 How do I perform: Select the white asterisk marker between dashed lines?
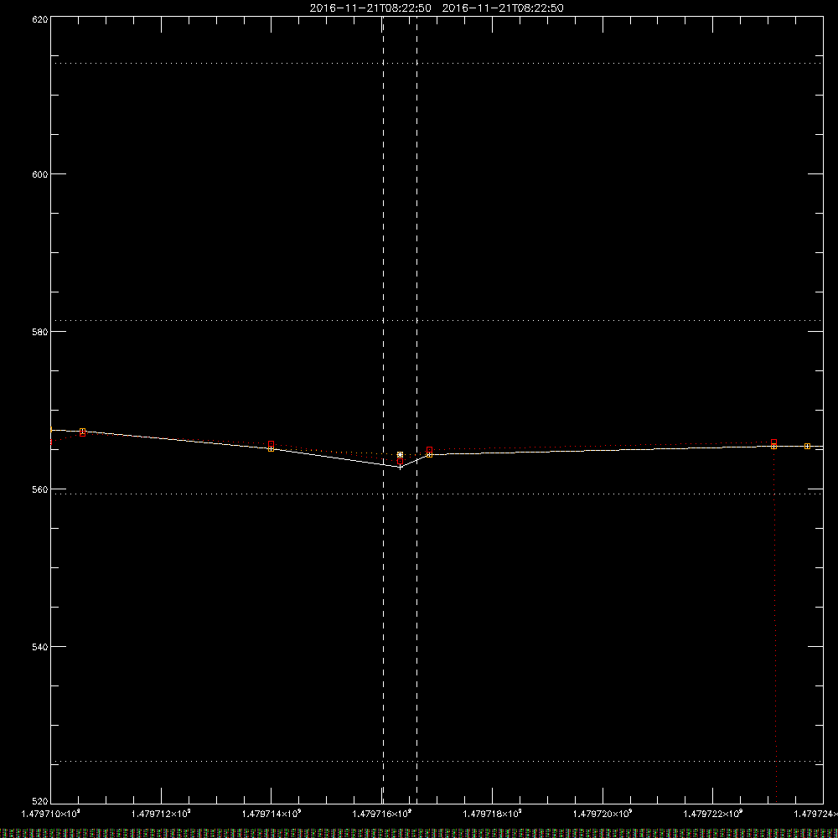(401, 455)
